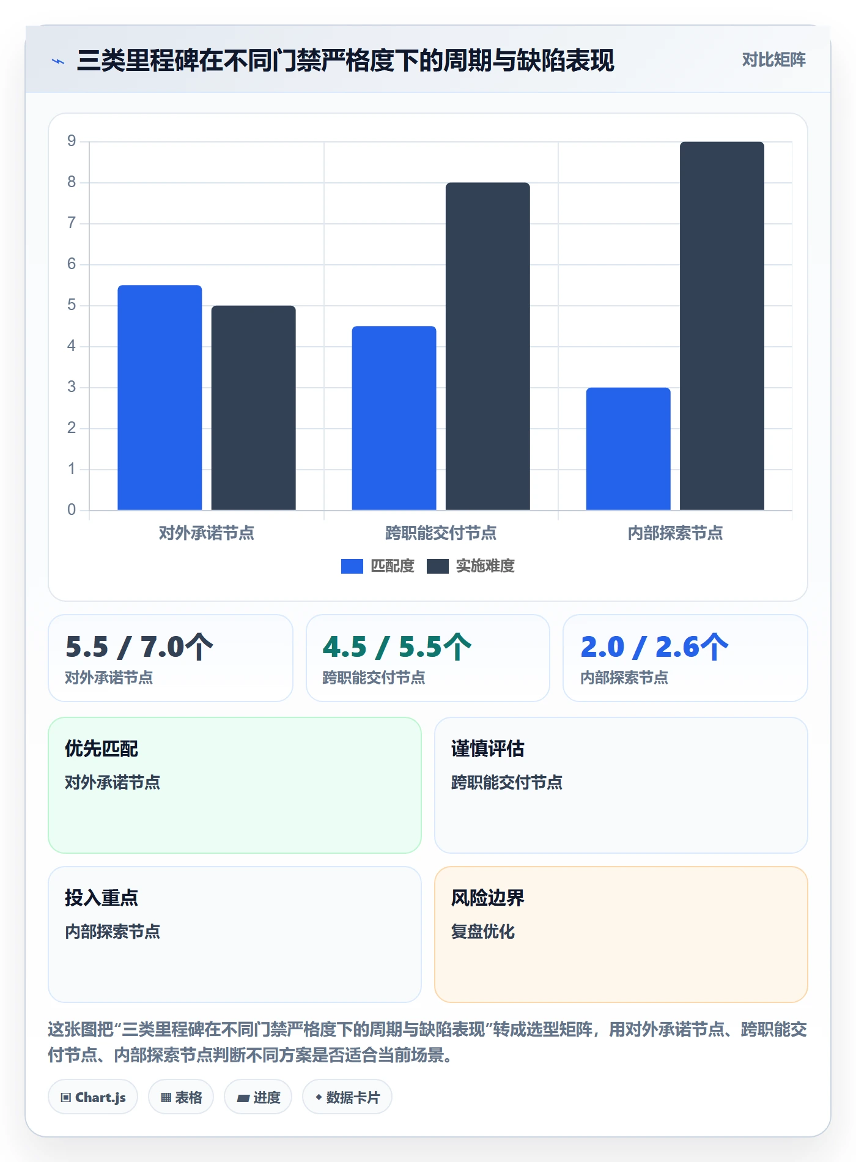Click the 复盘优化 text in the orange card
The width and height of the screenshot is (856, 1162).
[x=483, y=931]
